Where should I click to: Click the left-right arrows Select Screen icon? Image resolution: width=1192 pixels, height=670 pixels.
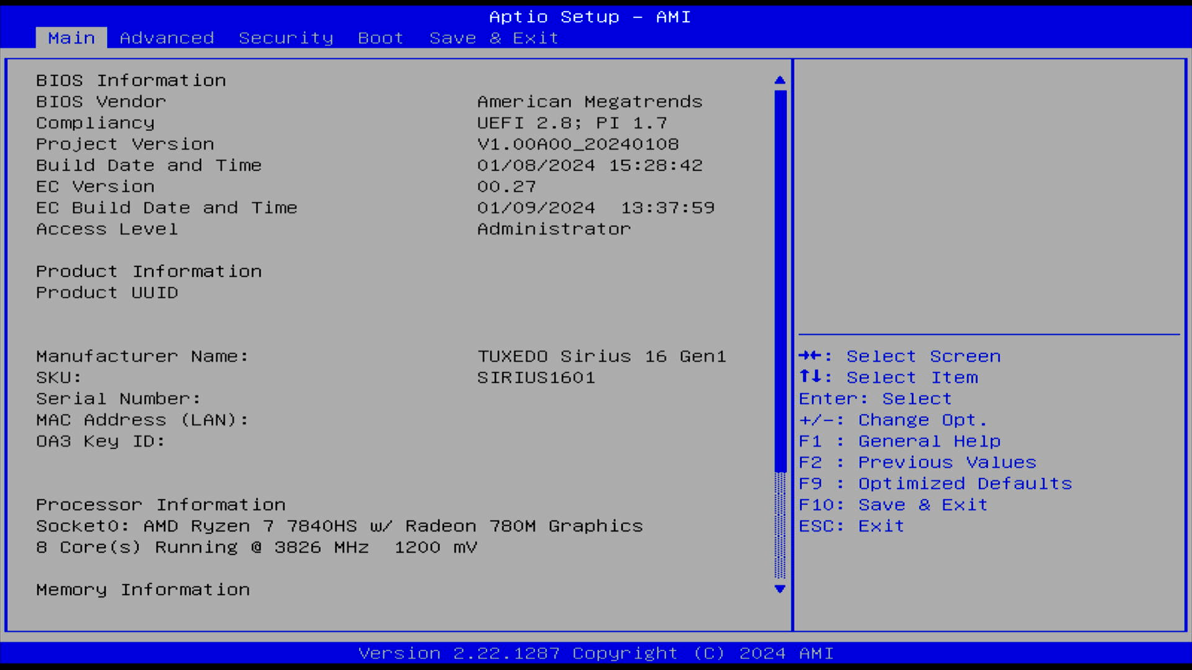click(810, 355)
